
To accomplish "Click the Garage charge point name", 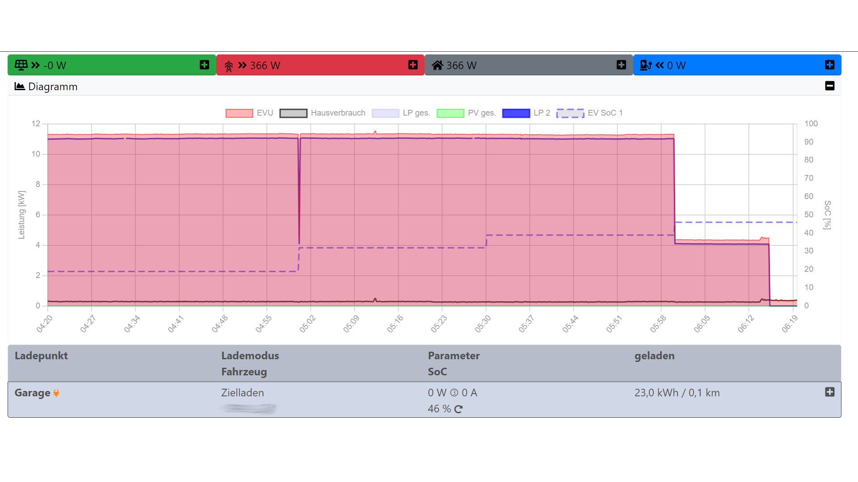I will coord(32,393).
